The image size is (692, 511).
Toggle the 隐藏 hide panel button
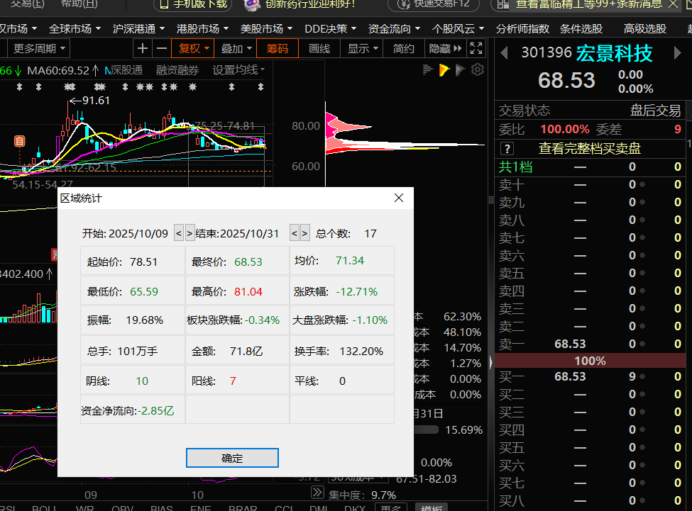[445, 48]
